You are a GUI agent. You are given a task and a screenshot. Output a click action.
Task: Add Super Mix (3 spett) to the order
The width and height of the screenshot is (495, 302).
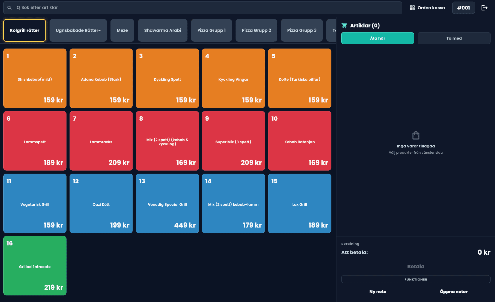[x=233, y=141]
